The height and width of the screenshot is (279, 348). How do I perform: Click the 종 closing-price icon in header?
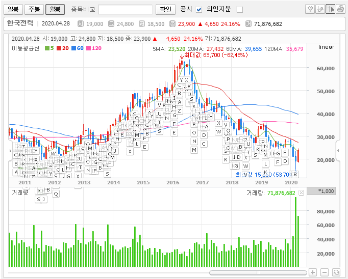pos(172,24)
